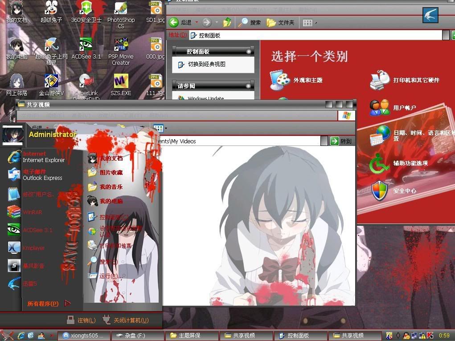The width and height of the screenshot is (455, 341).
Task: Launch Kmplayer from the Start menu
Action: [26, 248]
